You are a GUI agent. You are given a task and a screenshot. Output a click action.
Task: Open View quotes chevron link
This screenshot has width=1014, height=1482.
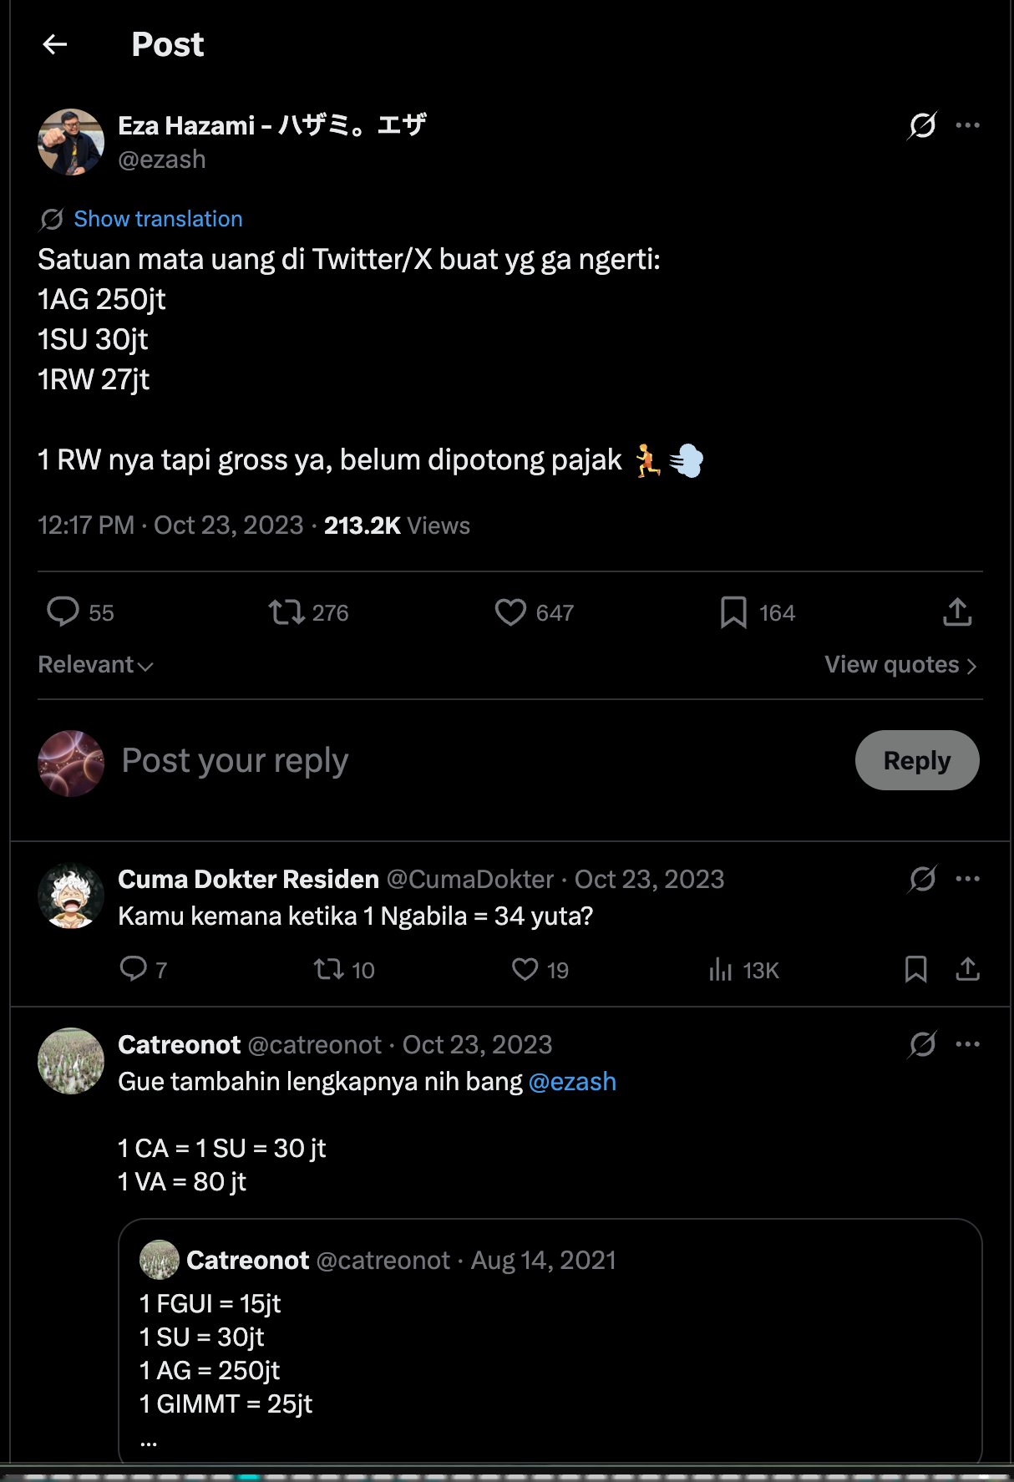tap(900, 665)
